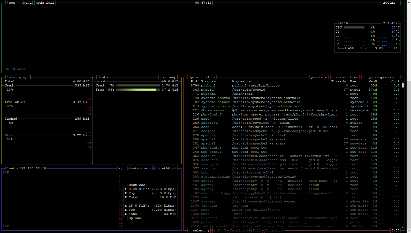Screen dimensions: 411x233
Task: Select the rsyslogd process row
Action: 295,123
